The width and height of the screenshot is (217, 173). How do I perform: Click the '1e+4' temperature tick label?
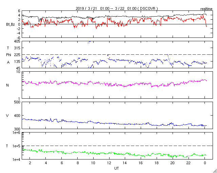[x=17, y=159]
